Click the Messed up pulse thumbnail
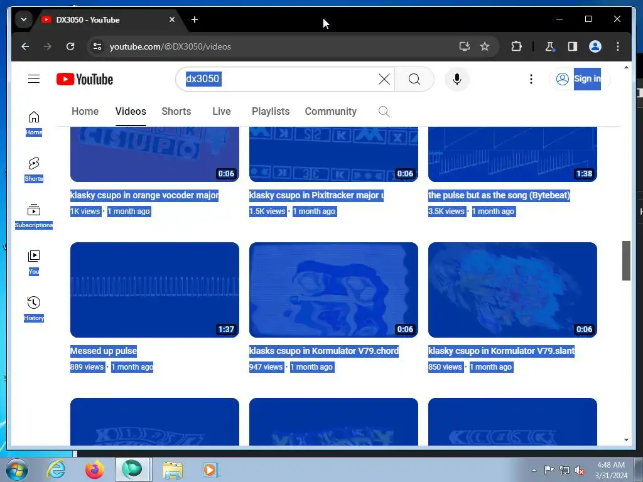The height and width of the screenshot is (482, 643). [154, 290]
